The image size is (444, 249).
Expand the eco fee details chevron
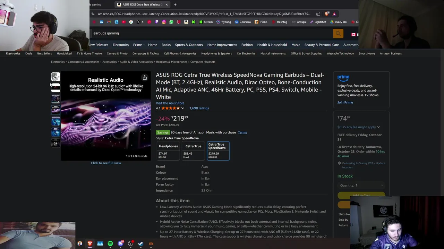(x=378, y=127)
